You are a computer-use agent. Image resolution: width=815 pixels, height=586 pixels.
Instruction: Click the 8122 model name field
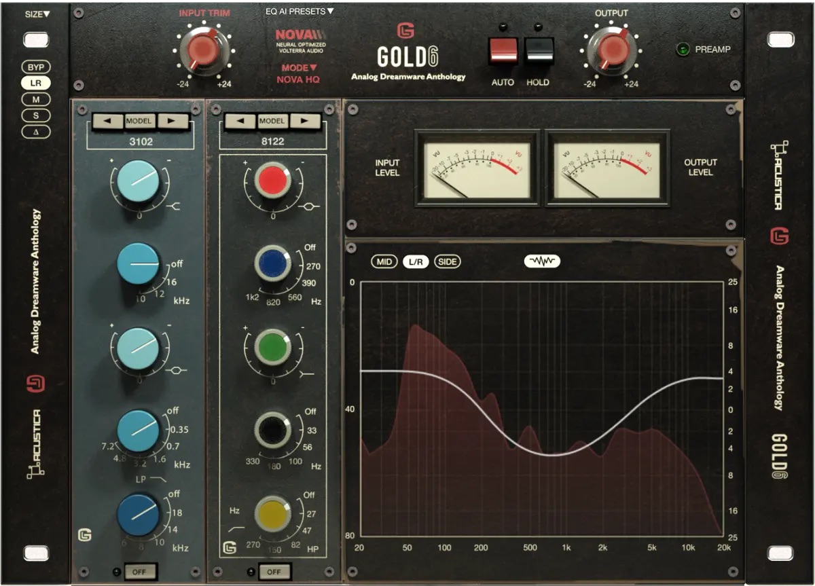[273, 142]
